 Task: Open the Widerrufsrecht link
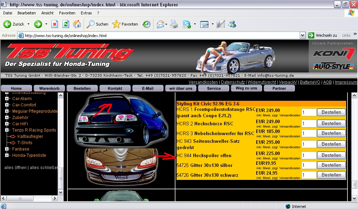coord(262,82)
